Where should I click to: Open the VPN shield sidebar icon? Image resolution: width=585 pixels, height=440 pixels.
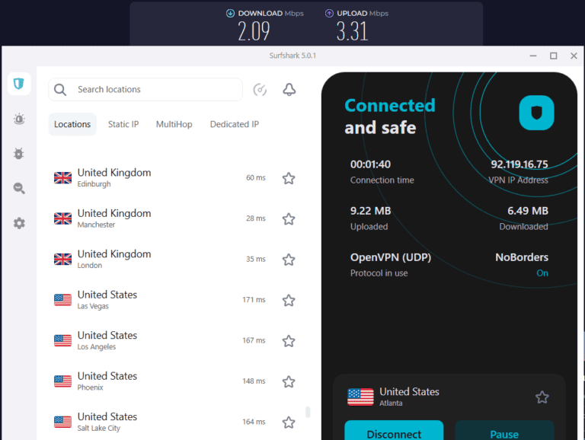click(19, 84)
